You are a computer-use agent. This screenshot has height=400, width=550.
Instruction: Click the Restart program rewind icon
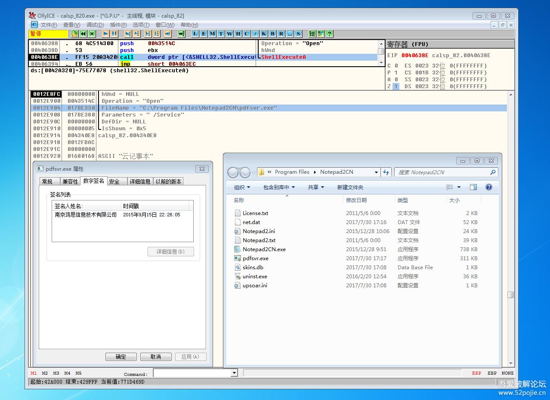pyautogui.click(x=83, y=34)
